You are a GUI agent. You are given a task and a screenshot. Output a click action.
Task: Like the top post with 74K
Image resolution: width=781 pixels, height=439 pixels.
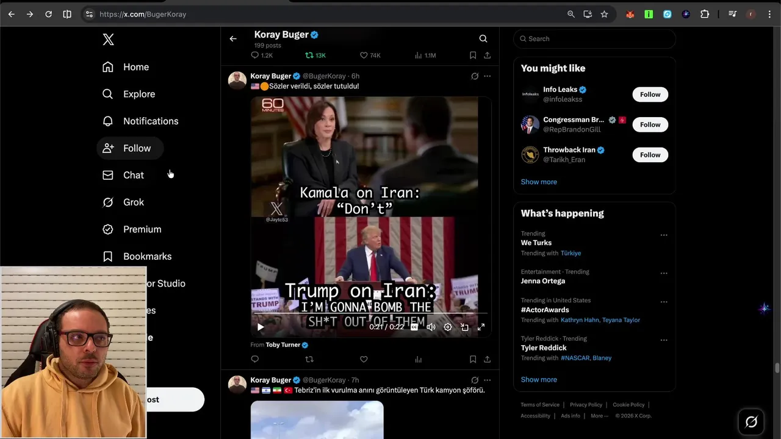370,55
